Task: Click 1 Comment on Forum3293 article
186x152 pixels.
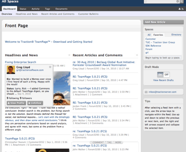Action: pos(96,95)
